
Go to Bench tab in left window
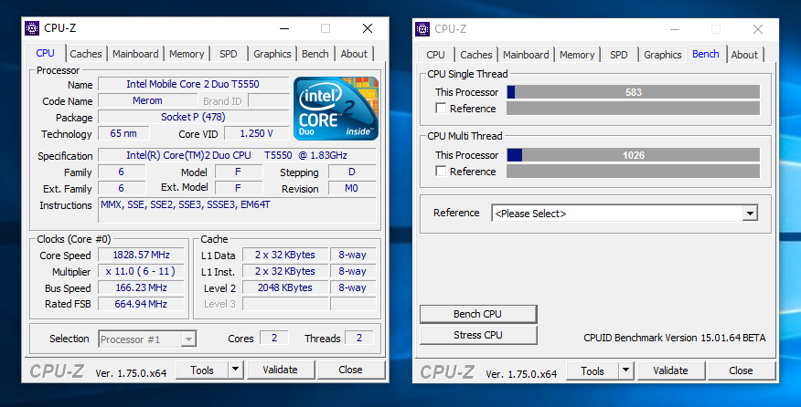315,54
